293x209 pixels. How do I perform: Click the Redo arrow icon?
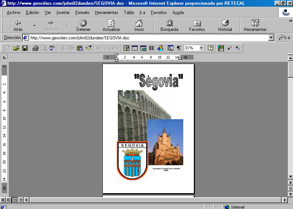coord(112,48)
